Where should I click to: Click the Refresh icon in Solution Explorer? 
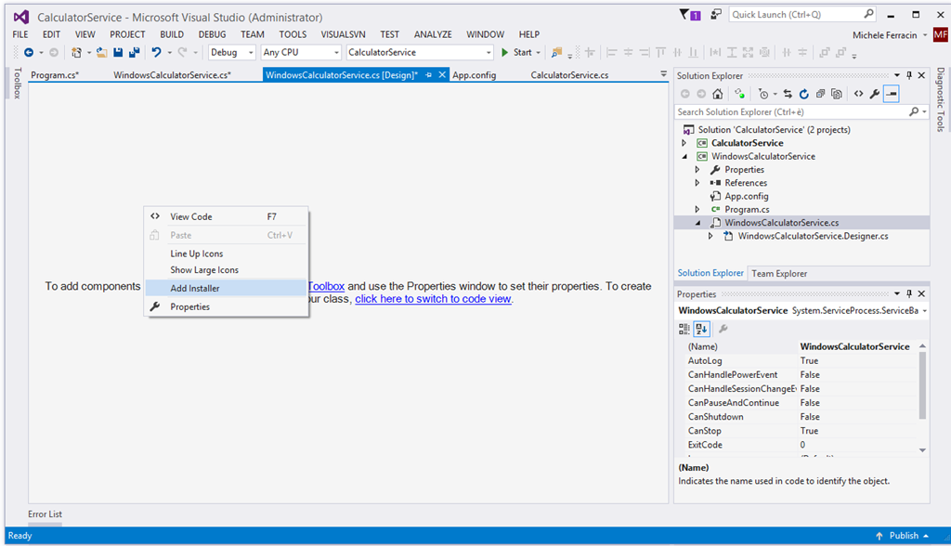803,94
